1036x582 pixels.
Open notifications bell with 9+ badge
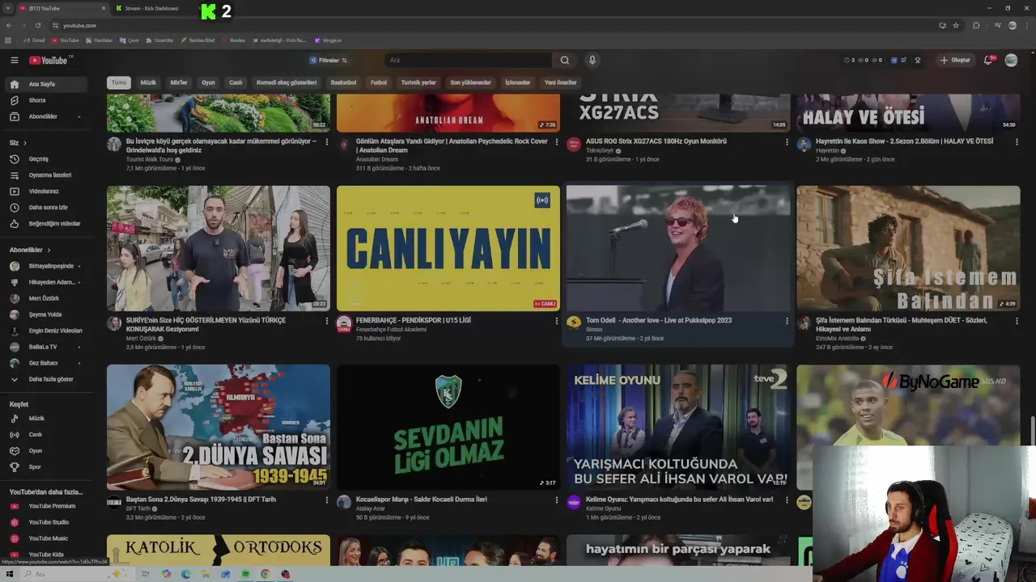pyautogui.click(x=988, y=60)
